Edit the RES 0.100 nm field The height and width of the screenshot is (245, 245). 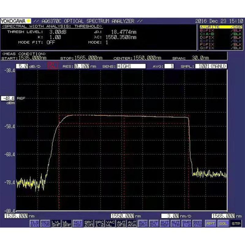pos(82,66)
